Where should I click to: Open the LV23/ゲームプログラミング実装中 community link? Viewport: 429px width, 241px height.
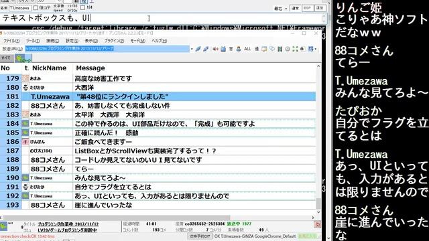(x=67, y=230)
